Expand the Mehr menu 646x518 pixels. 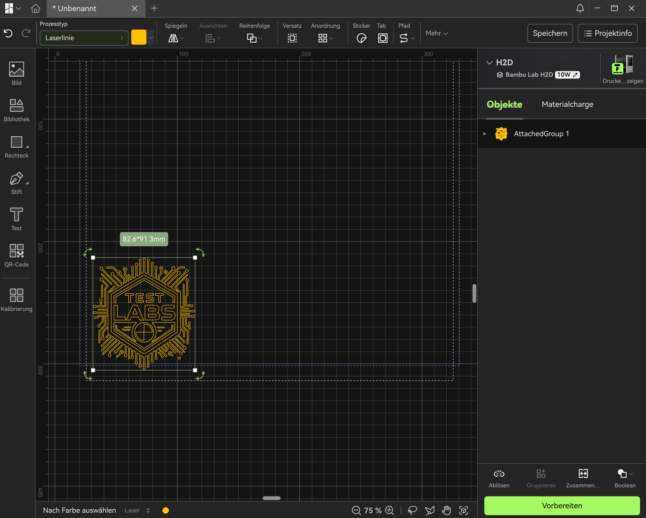[436, 33]
